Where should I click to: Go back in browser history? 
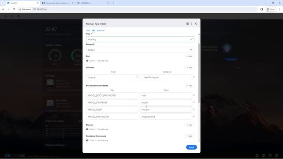[x=3, y=9]
